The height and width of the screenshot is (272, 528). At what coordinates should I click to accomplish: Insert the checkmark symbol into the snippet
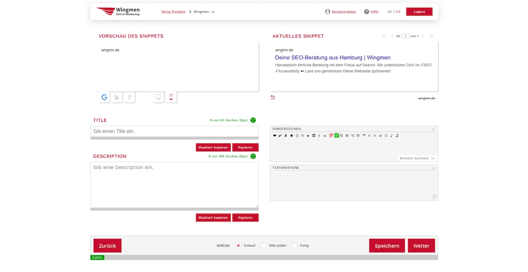pyautogui.click(x=280, y=135)
